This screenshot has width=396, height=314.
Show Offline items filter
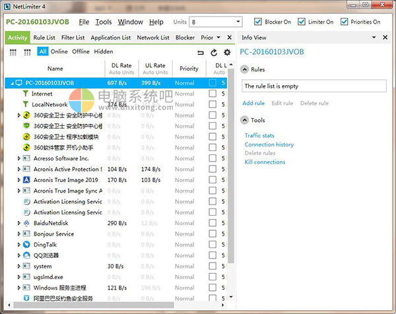click(81, 51)
